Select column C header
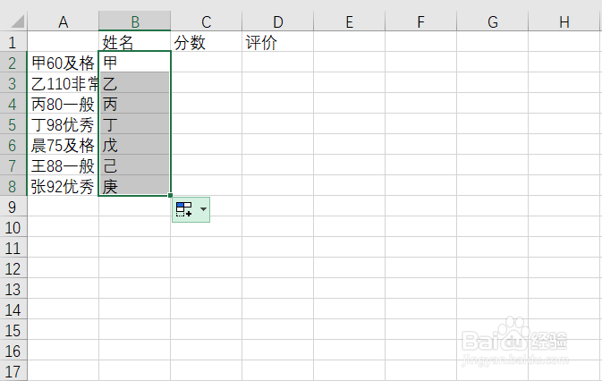This screenshot has width=602, height=381. [x=206, y=21]
